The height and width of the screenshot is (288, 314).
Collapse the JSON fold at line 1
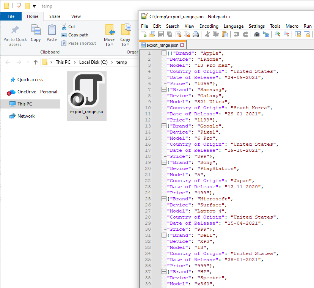(163, 53)
